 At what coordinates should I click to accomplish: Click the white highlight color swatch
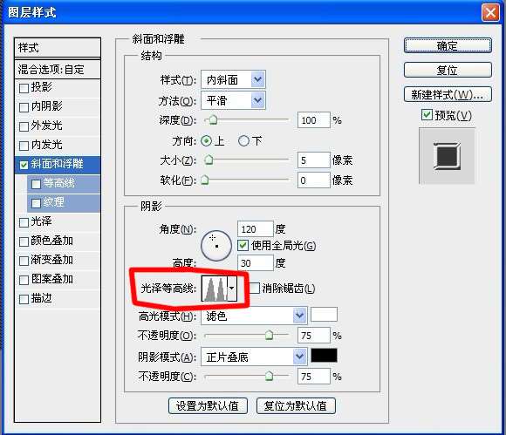[324, 315]
